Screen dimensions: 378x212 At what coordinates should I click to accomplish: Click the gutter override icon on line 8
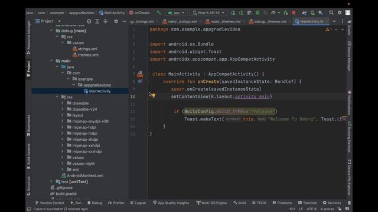coord(140,81)
